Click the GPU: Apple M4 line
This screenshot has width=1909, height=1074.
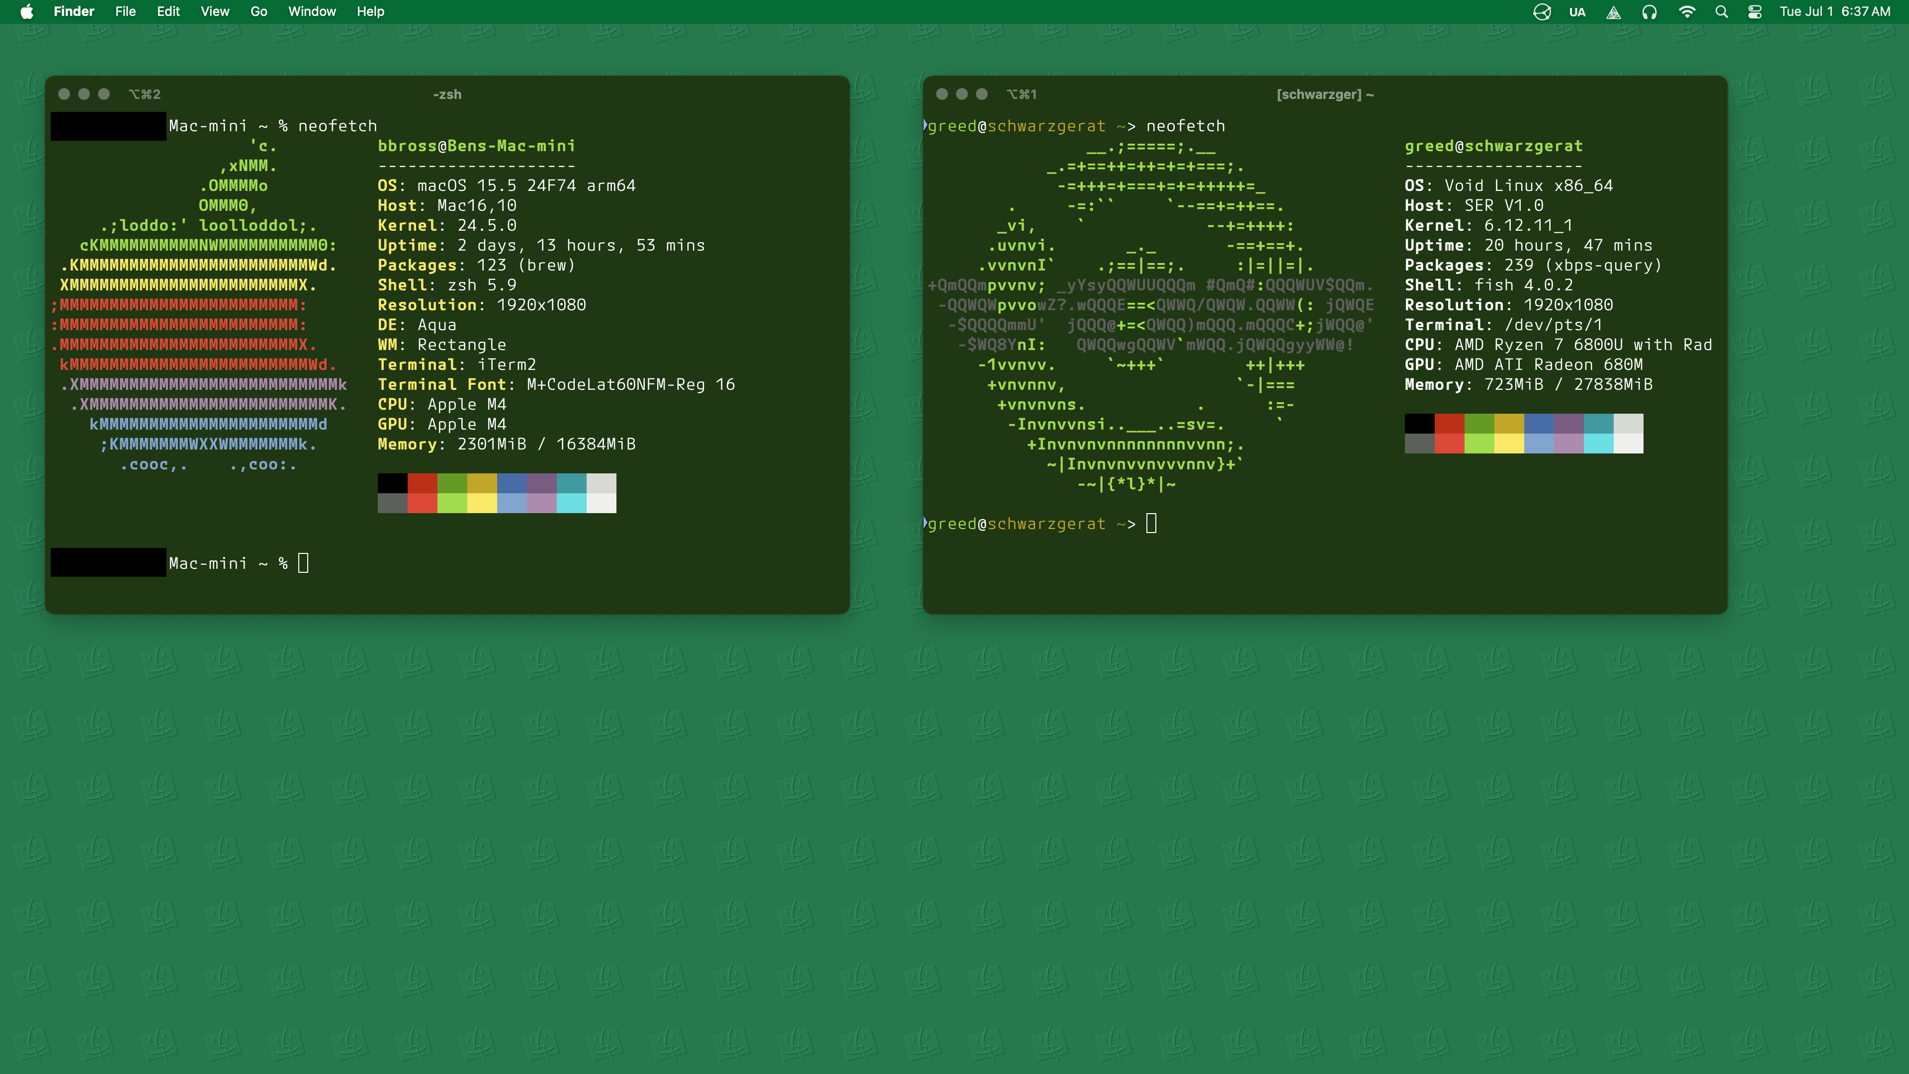pos(441,425)
